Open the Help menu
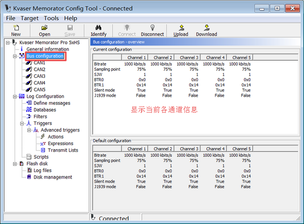 tap(70, 18)
